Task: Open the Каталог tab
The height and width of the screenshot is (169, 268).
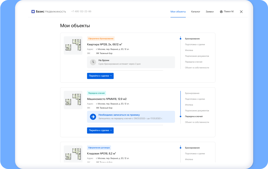Action: pos(196,12)
